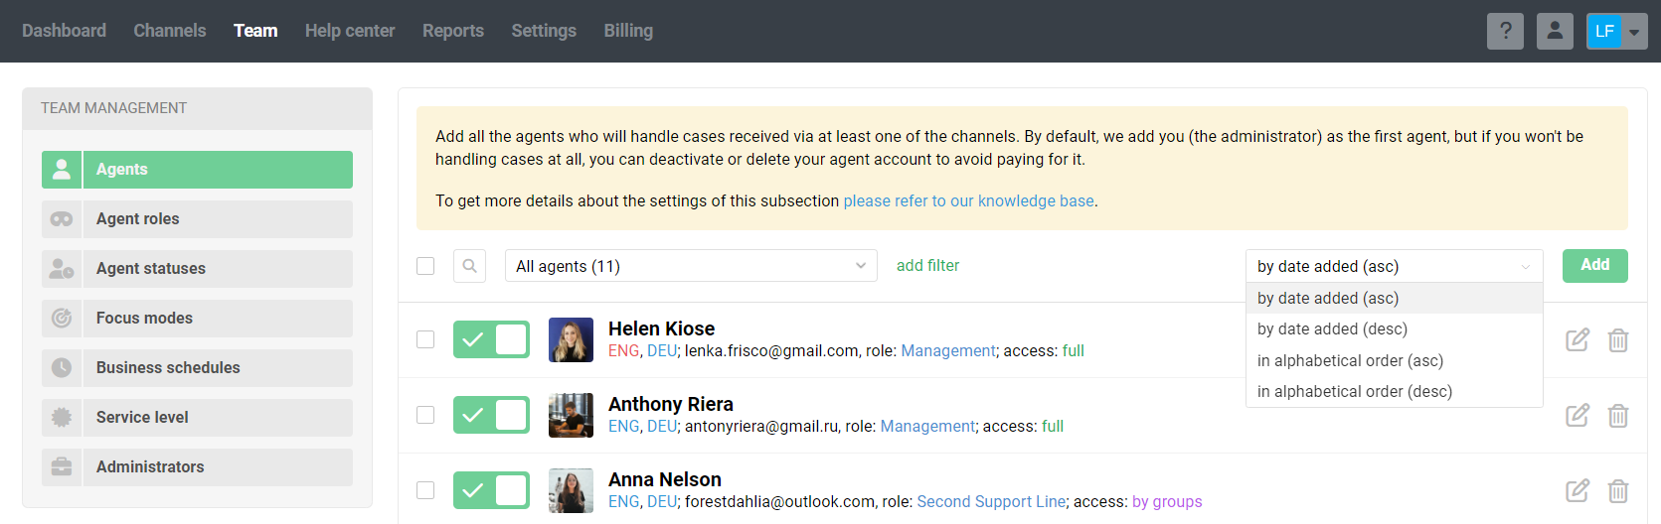Open the All agents (11) dropdown
The image size is (1661, 524).
coord(691,266)
